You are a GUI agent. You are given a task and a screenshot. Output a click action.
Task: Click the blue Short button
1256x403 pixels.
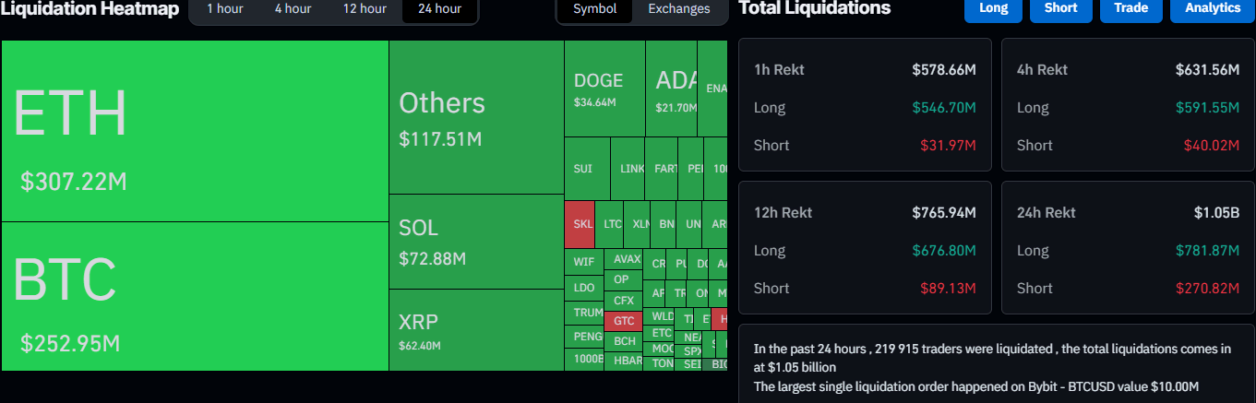pyautogui.click(x=1060, y=8)
